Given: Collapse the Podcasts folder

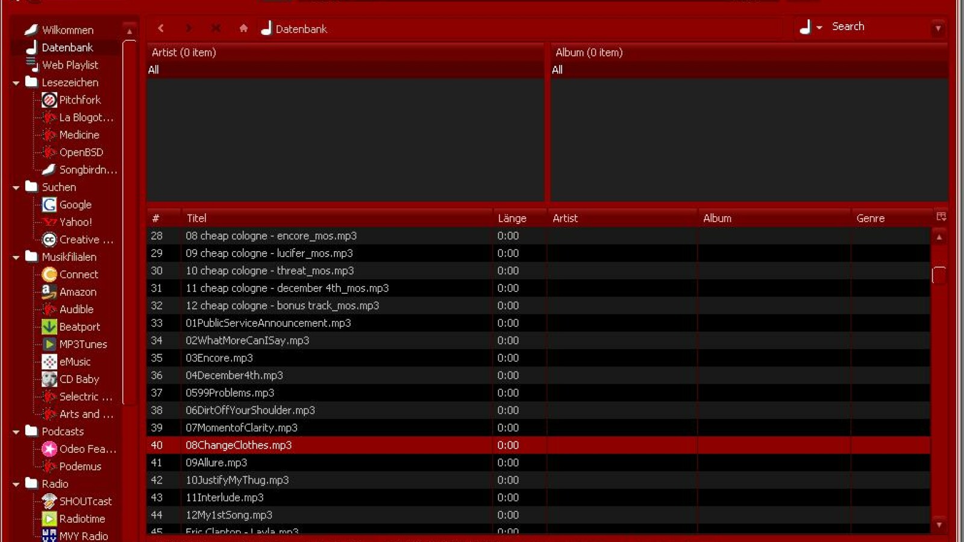Looking at the screenshot, I should (x=16, y=432).
